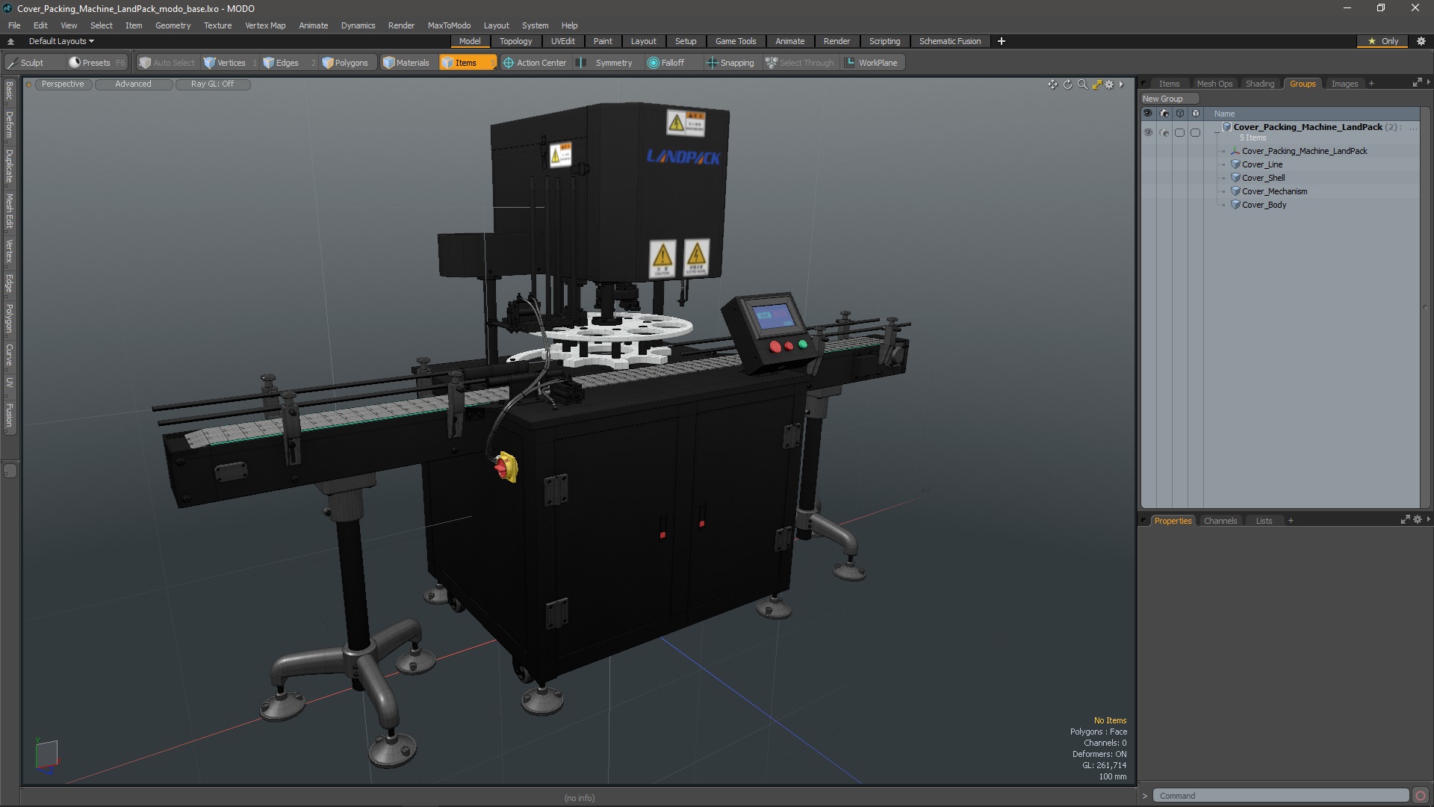The image size is (1434, 807).
Task: Click the viewport pan (move arrows) icon
Action: (1052, 84)
